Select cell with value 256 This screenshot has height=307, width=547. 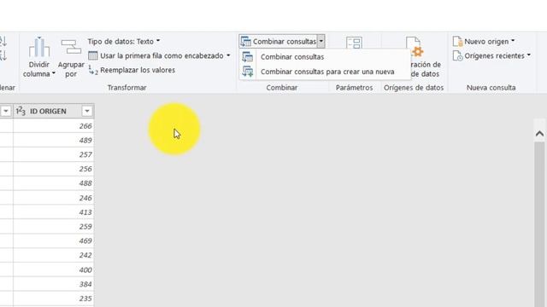(x=54, y=169)
